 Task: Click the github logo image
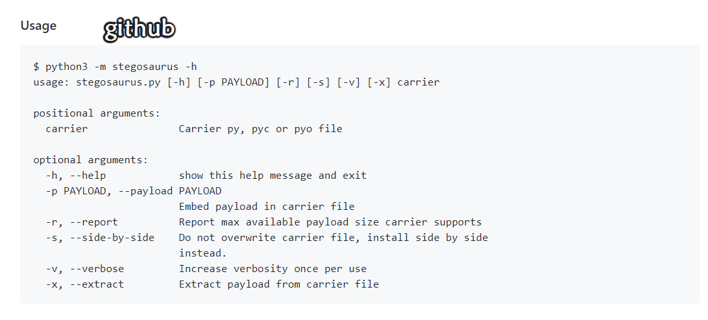tap(139, 30)
